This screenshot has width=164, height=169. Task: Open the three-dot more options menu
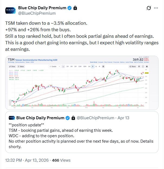156,8
